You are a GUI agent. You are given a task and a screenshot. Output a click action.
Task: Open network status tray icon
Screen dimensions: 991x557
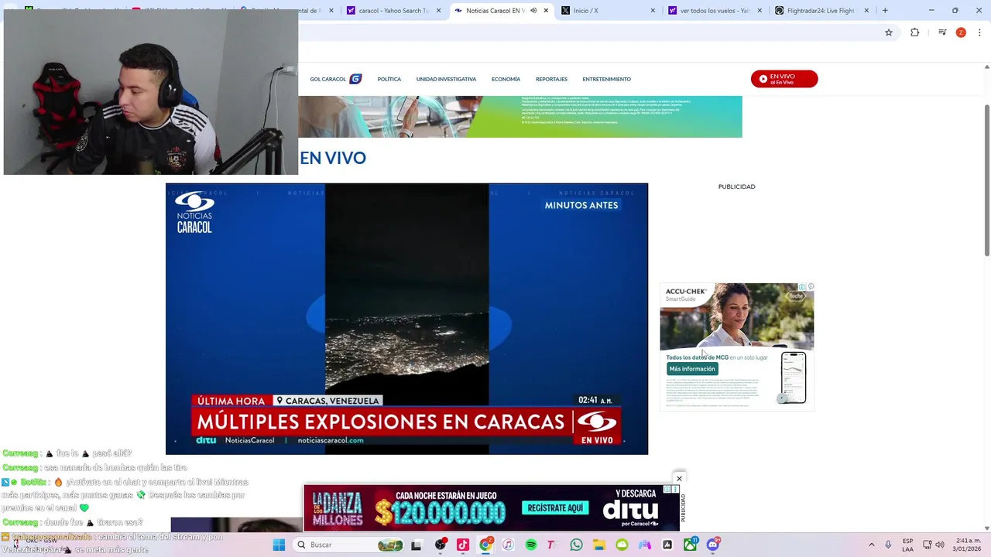(x=928, y=545)
